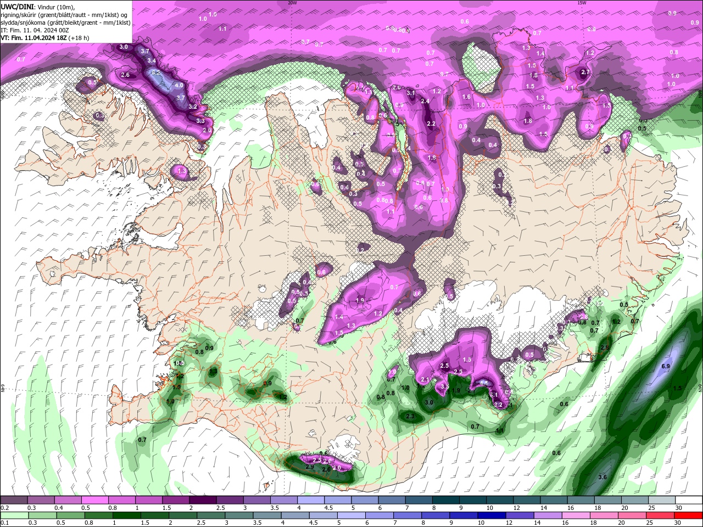This screenshot has width=703, height=527.
Task: Click the '20W' longitude label
Action: [x=292, y=3]
